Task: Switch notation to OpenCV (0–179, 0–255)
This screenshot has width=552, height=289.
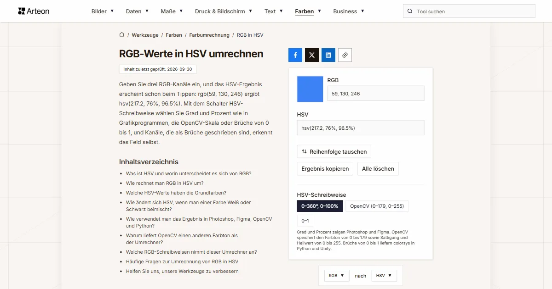Action: (377, 206)
